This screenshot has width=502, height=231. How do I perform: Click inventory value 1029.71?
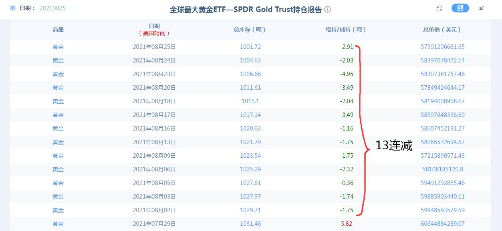coord(250,210)
